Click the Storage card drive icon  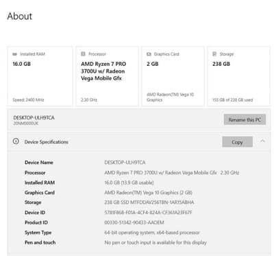[214, 54]
